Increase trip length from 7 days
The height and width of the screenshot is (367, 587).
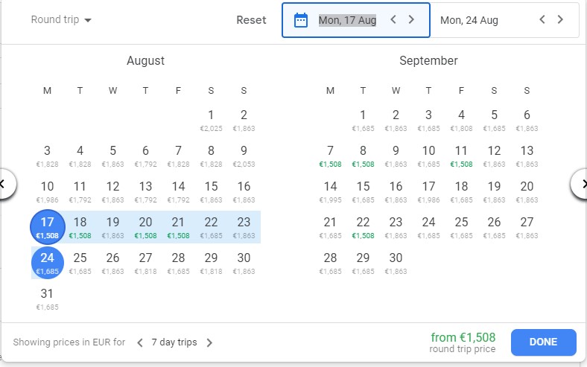tap(209, 343)
